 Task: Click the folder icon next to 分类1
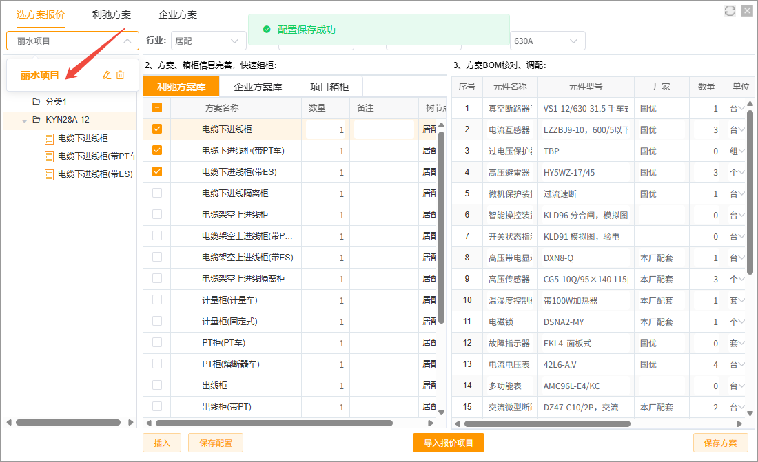click(37, 101)
